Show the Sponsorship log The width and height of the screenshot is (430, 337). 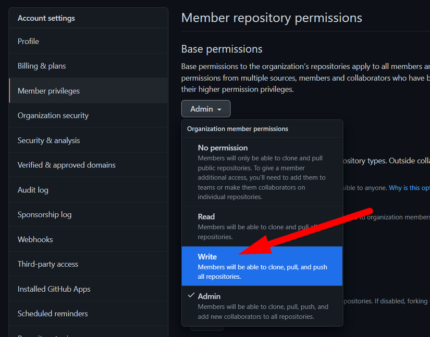tap(44, 214)
